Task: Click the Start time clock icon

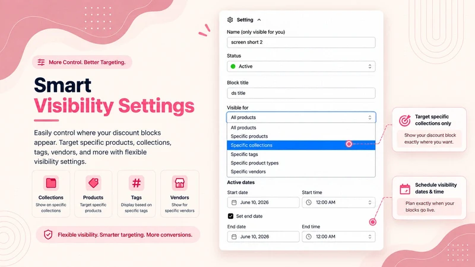Action: click(309, 202)
